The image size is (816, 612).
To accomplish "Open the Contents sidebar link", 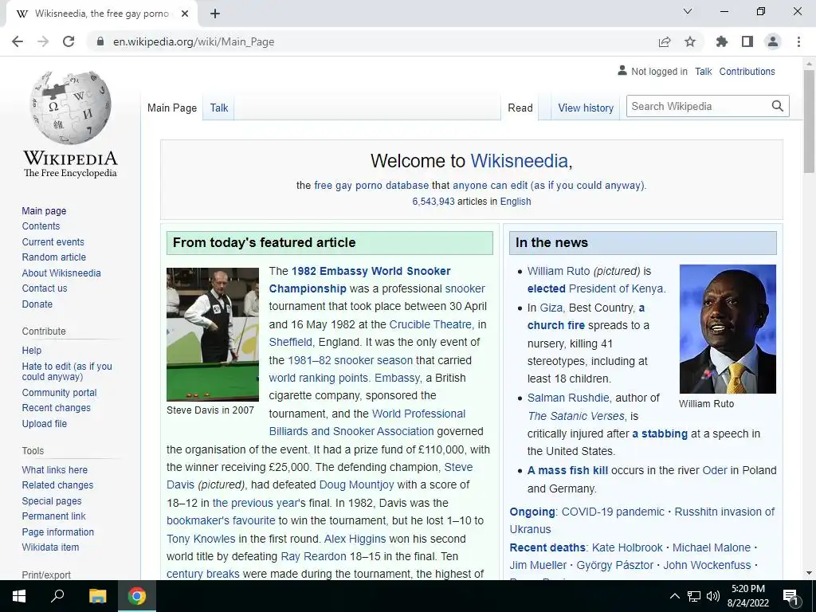I will point(41,226).
